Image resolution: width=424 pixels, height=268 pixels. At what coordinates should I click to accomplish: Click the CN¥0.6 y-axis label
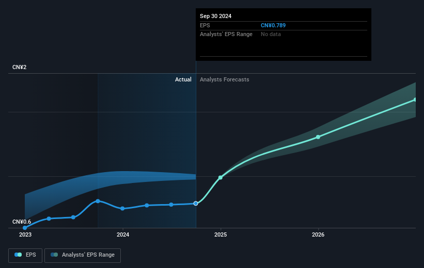[x=22, y=222]
